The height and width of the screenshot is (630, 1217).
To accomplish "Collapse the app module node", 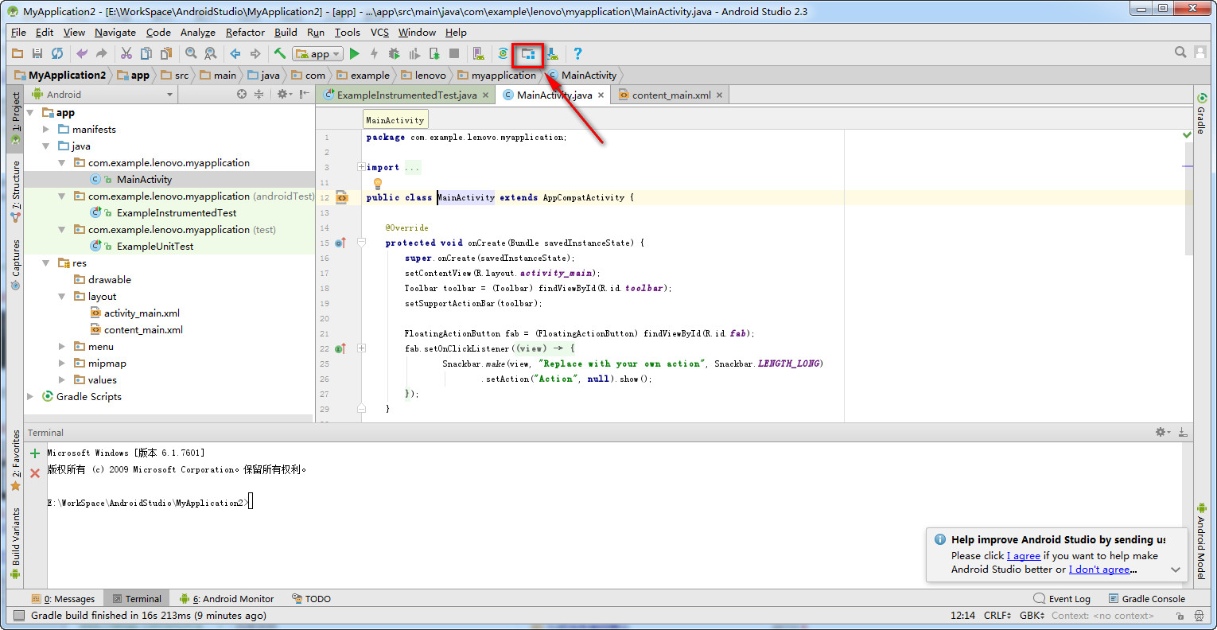I will point(30,113).
